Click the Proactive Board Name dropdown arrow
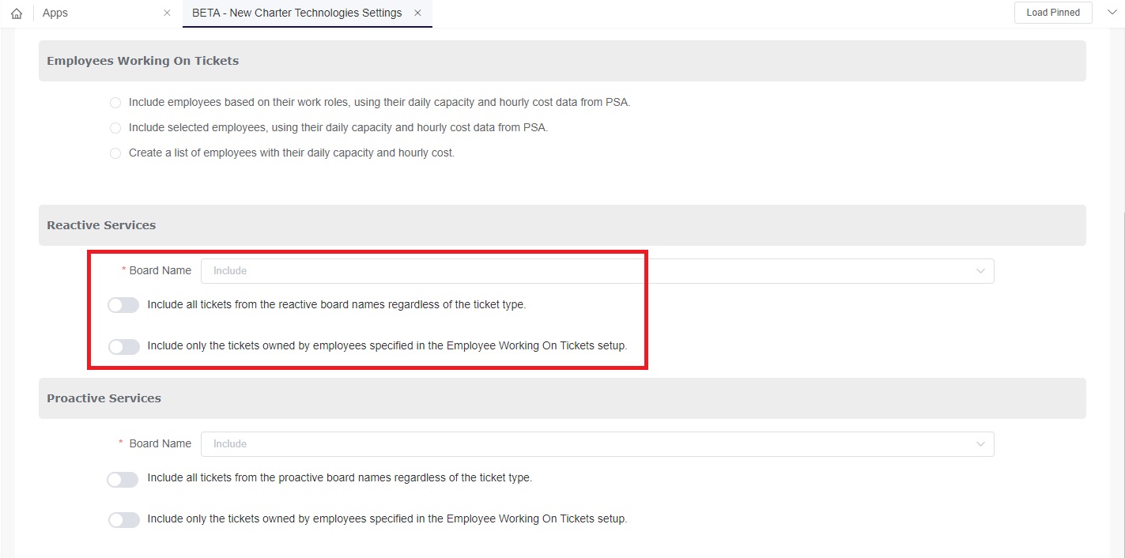 [x=980, y=444]
